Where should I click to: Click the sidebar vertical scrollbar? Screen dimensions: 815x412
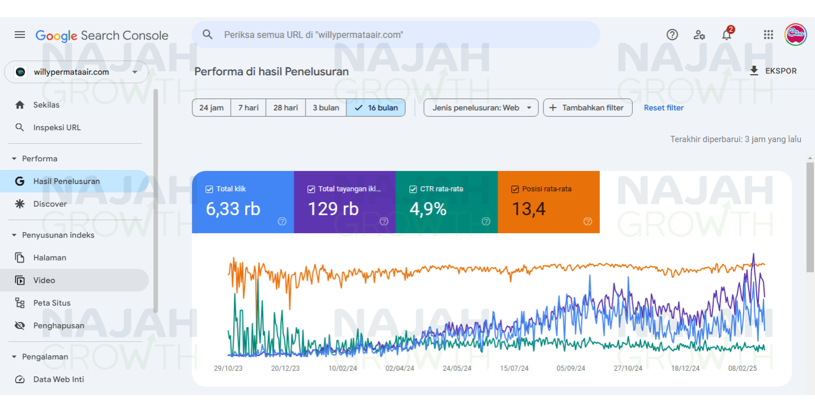pyautogui.click(x=156, y=201)
